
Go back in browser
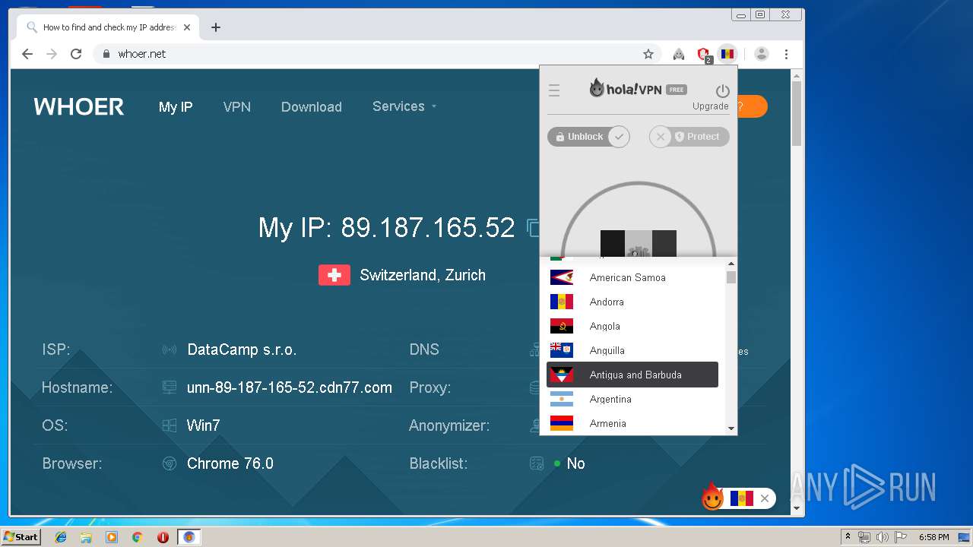pos(27,54)
